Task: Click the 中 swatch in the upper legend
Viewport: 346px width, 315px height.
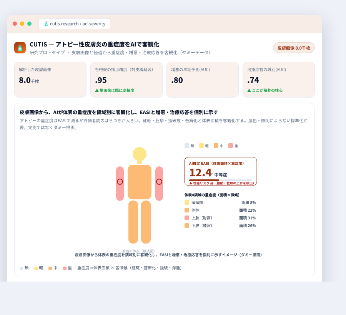Action: pyautogui.click(x=216, y=146)
